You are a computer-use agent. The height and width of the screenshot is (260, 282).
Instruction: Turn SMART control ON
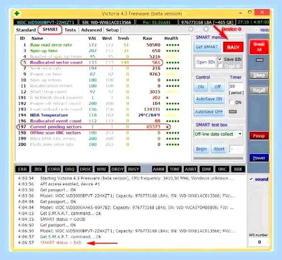[201, 87]
